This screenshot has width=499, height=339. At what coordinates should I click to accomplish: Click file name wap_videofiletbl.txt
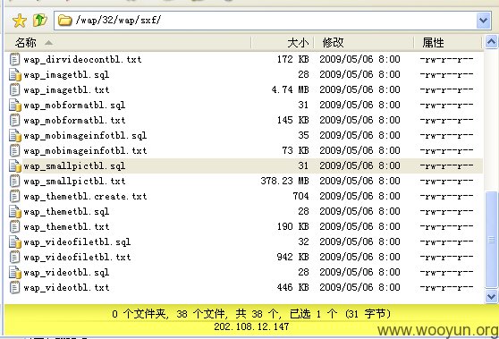[77, 258]
